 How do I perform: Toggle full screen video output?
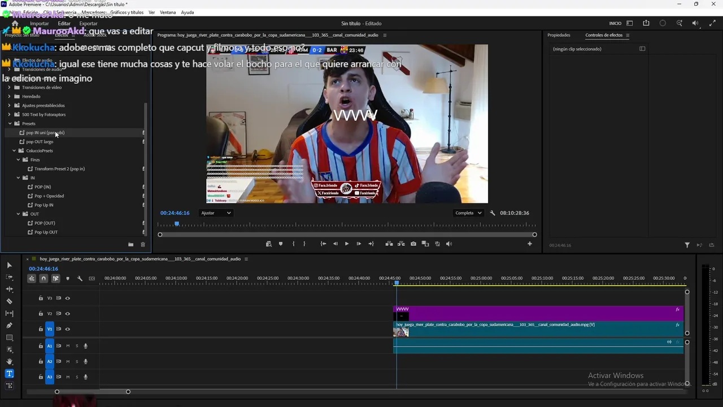tap(712, 23)
